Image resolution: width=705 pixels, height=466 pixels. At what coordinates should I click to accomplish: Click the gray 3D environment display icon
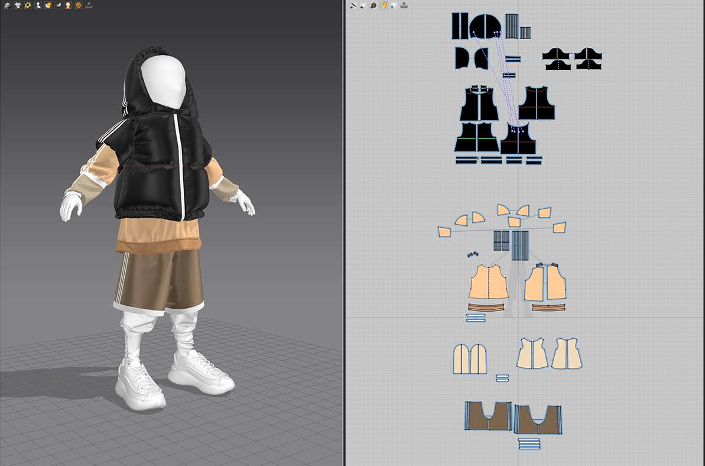7,5
